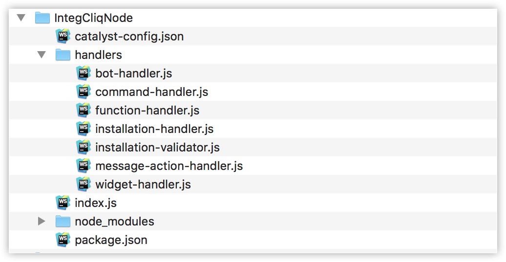Select the catalyst-config.json file name
This screenshot has width=506, height=262.
129,37
